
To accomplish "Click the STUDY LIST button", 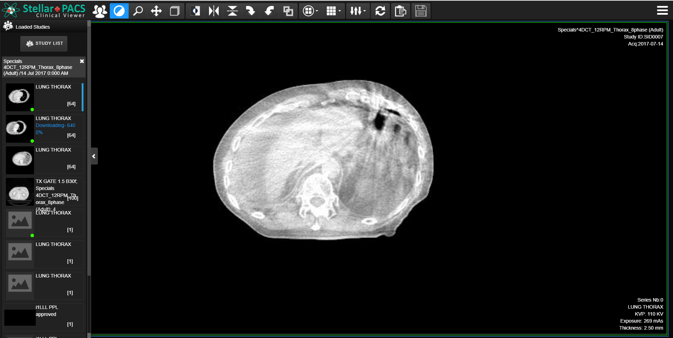I will [x=44, y=43].
